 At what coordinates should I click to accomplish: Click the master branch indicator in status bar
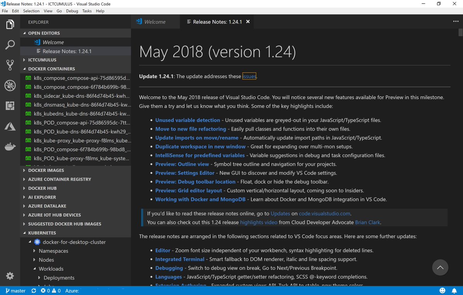point(15,291)
